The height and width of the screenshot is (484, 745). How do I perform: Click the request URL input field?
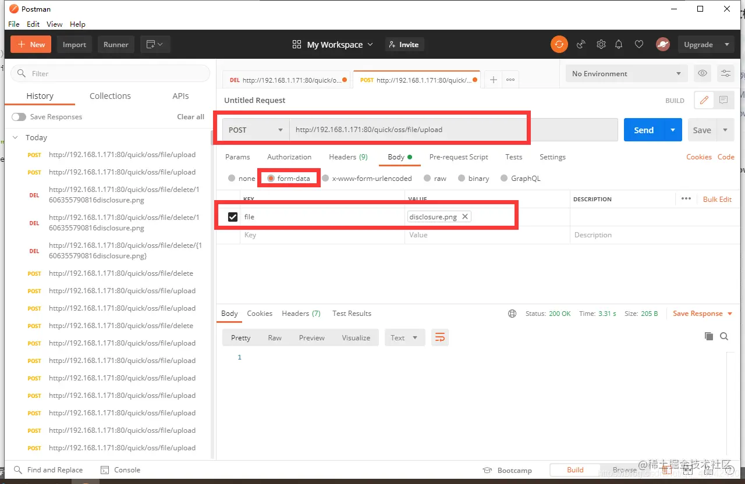point(453,130)
